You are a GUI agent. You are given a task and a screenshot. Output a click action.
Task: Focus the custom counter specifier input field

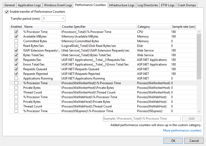tap(142, 119)
